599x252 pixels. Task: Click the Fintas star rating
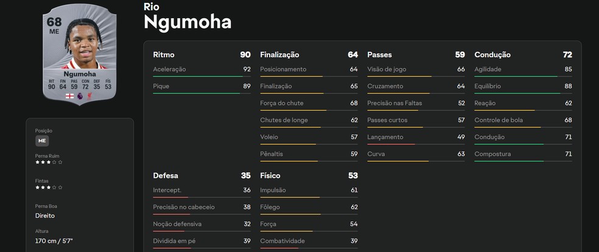tap(49, 187)
